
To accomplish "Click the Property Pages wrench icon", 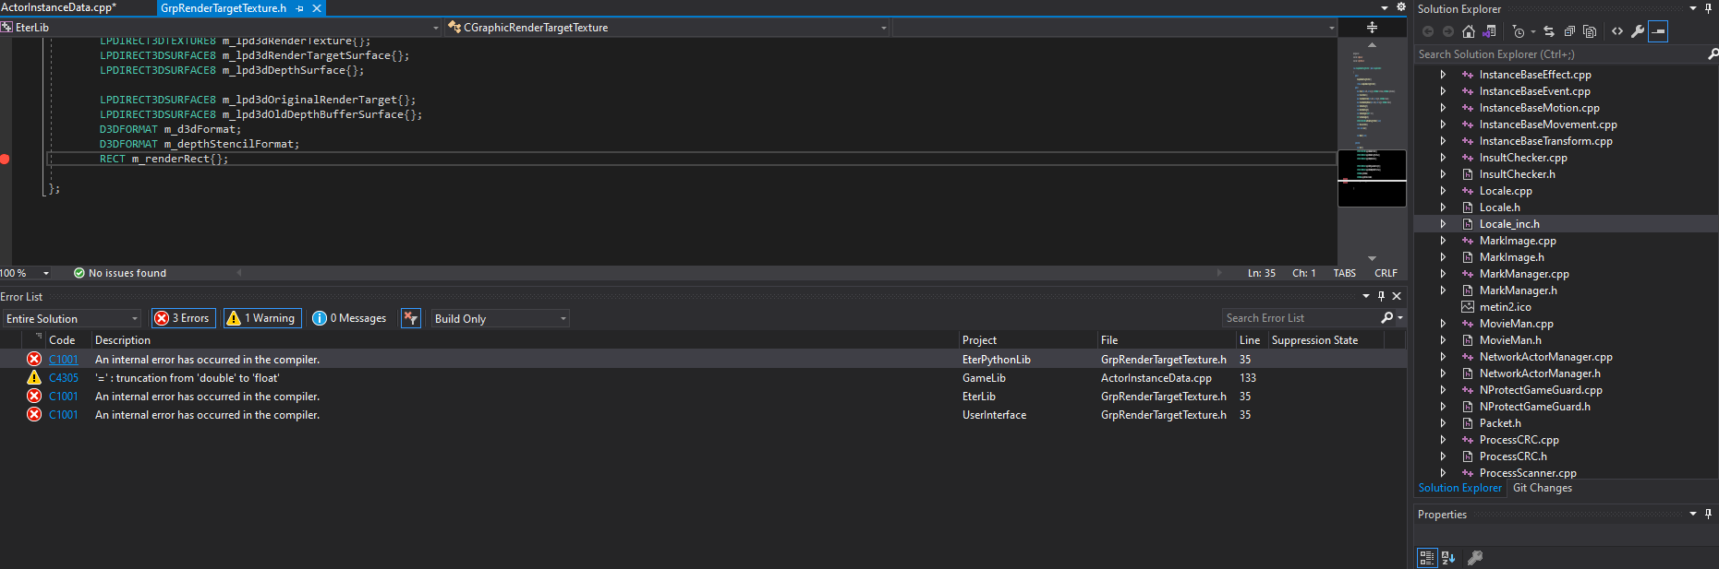I will [1475, 558].
